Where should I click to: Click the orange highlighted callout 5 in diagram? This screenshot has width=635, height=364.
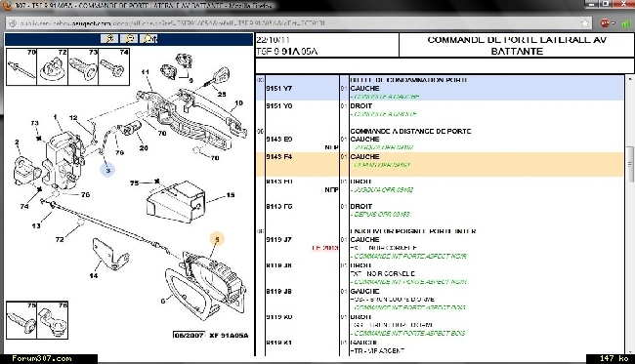coord(217,239)
